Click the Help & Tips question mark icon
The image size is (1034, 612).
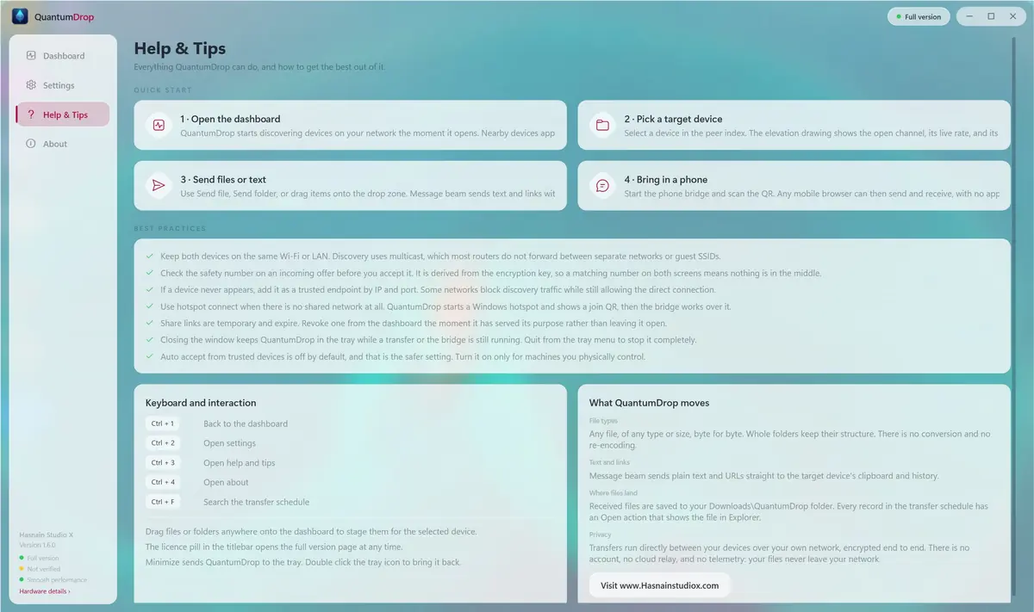[x=31, y=114]
